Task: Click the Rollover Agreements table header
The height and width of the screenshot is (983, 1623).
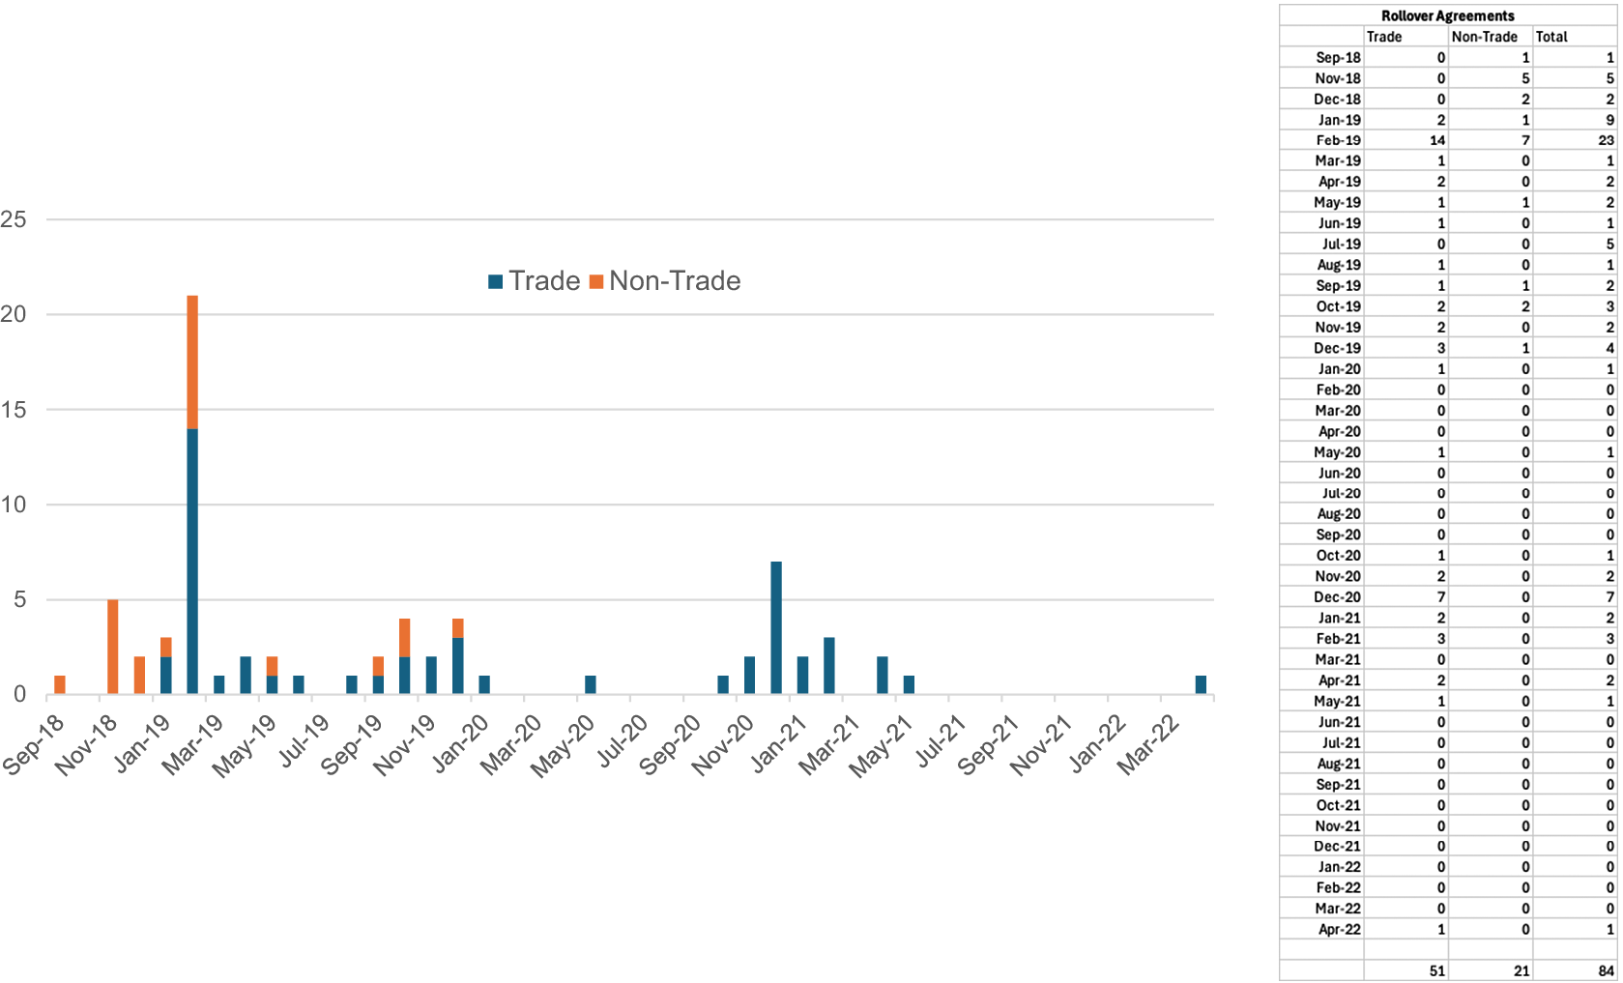Action: [x=1447, y=15]
